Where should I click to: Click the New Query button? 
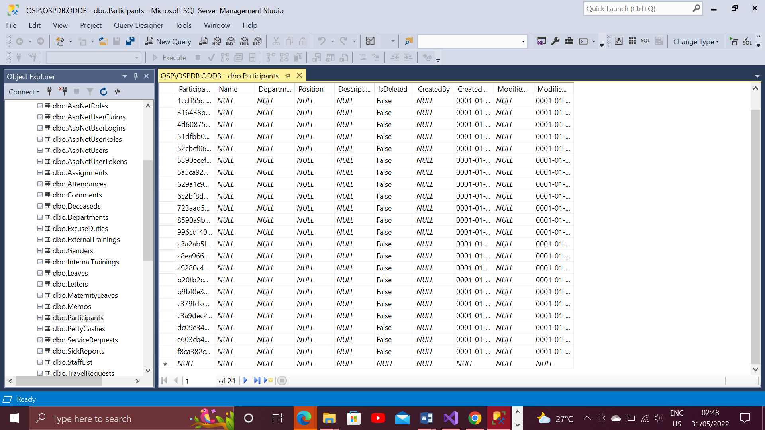point(168,41)
